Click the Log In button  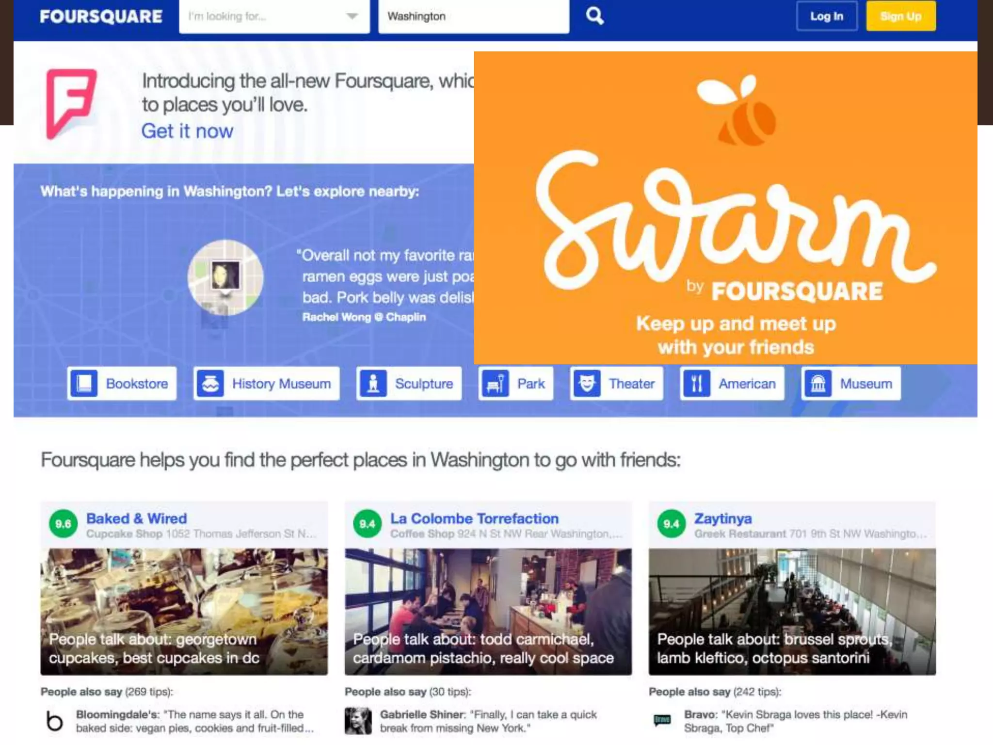(827, 16)
